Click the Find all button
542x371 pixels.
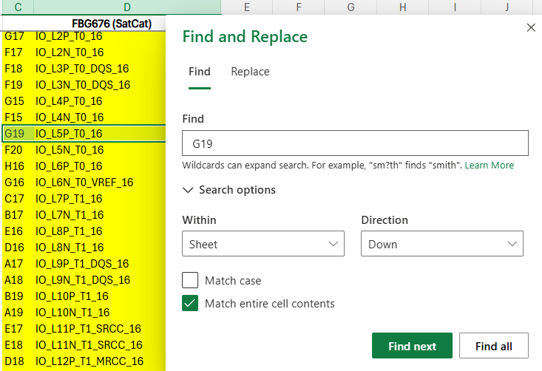pos(494,345)
